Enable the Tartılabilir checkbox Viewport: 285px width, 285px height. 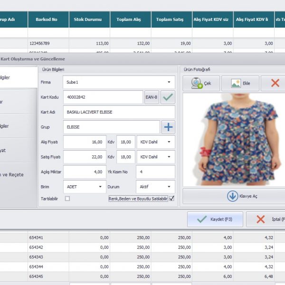(67, 199)
